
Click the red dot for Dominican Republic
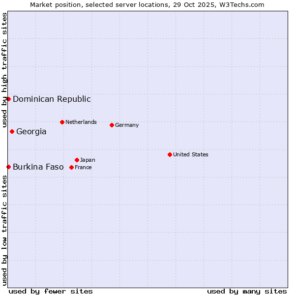tap(9, 99)
